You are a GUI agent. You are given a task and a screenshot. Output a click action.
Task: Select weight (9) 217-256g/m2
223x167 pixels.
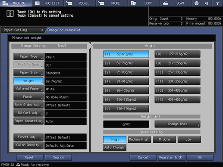177,63
